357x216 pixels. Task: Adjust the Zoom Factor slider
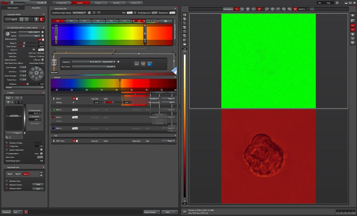[x=24, y=46]
